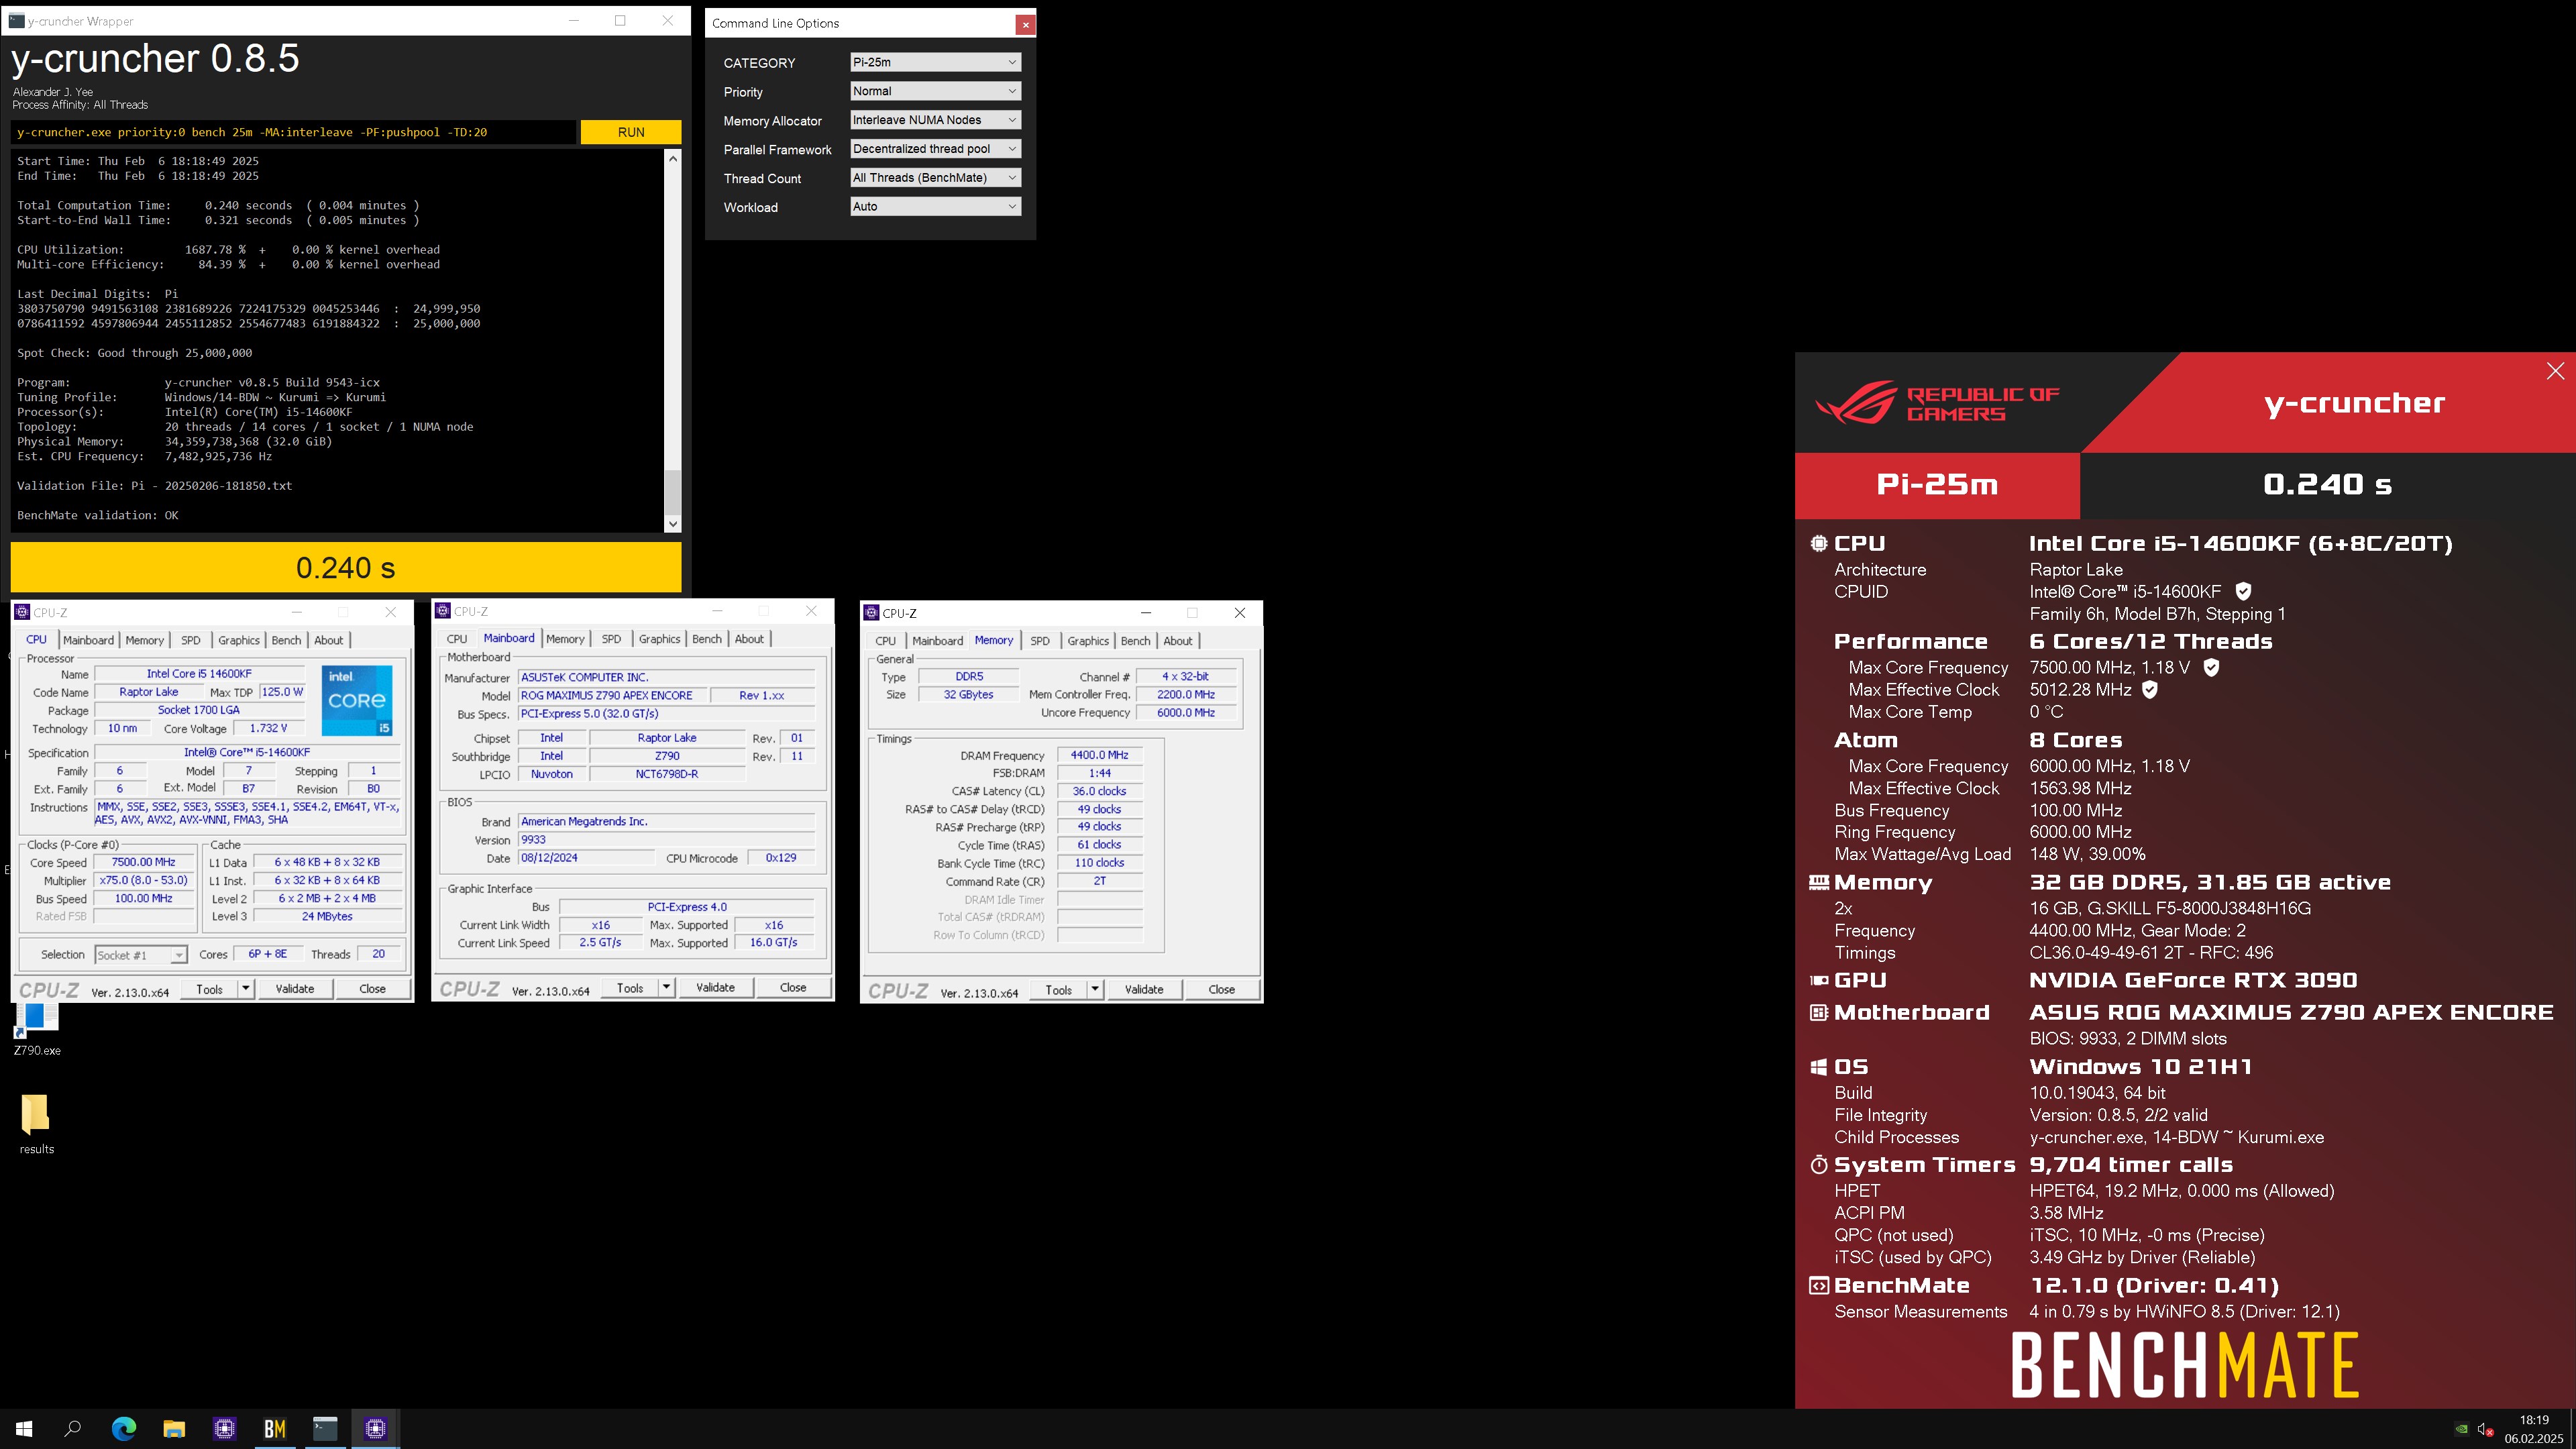
Task: Click the System Timers stopwatch icon
Action: [1819, 1165]
